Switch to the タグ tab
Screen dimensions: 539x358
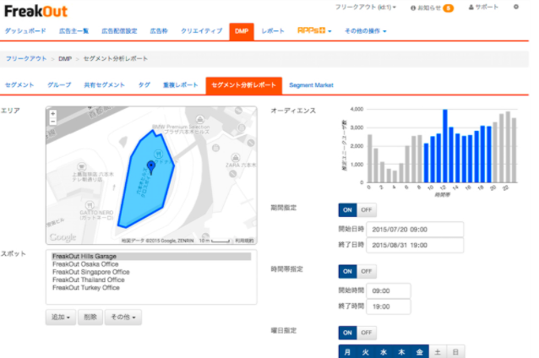pos(144,85)
